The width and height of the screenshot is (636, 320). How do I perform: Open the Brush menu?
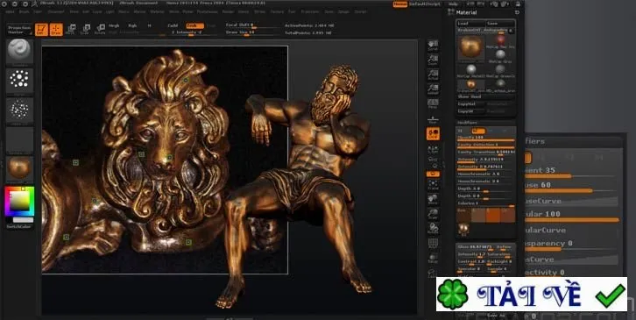click(x=25, y=11)
